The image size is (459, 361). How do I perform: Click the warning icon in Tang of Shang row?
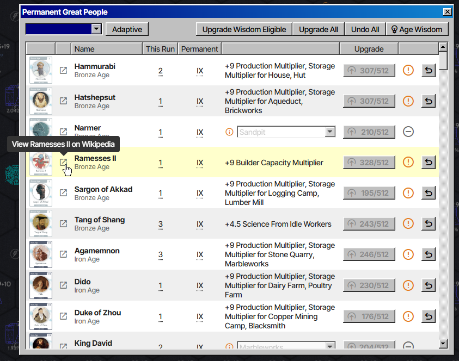[408, 223]
